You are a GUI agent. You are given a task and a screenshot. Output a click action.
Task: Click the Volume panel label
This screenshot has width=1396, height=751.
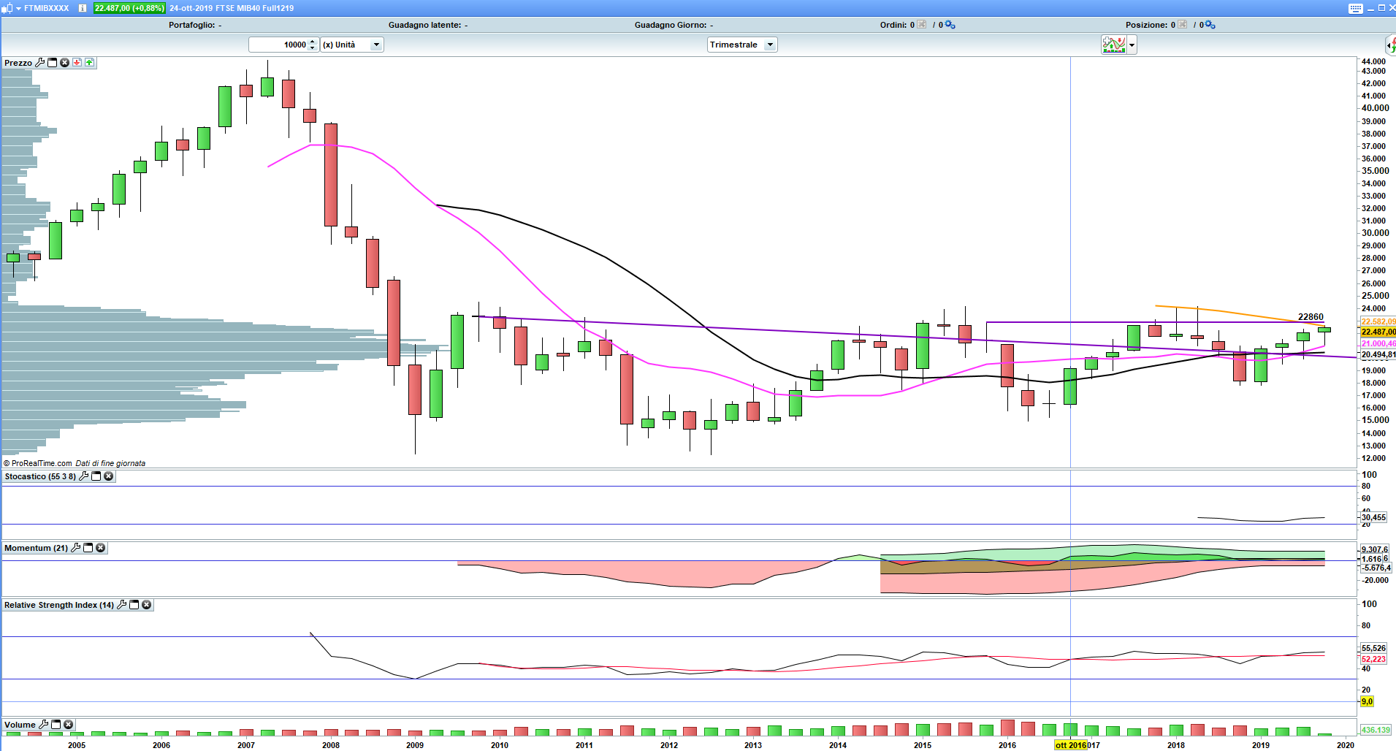20,725
